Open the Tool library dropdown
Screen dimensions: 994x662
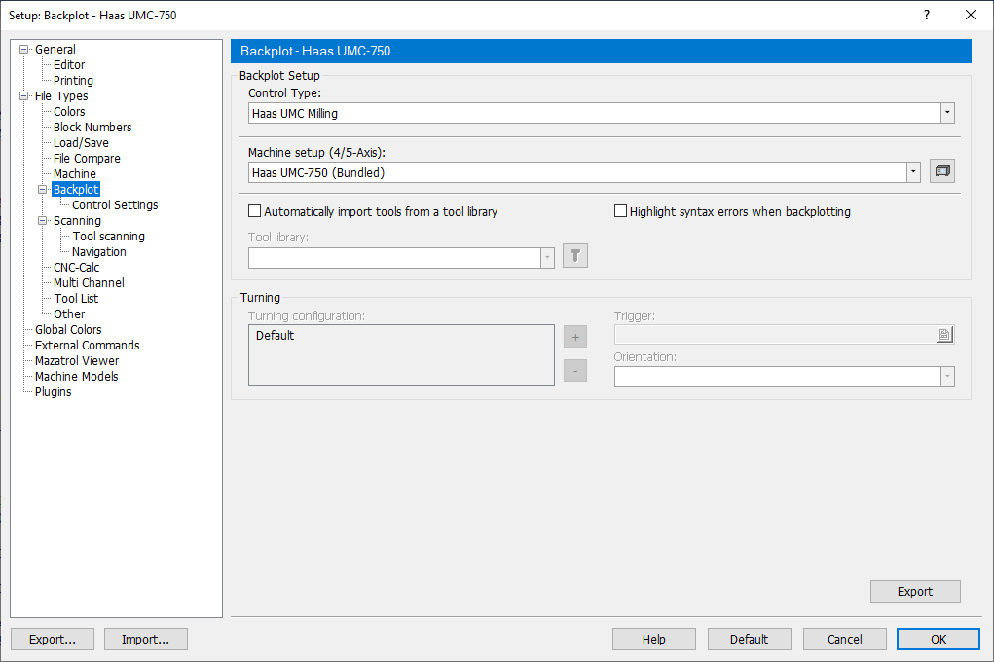coord(547,258)
